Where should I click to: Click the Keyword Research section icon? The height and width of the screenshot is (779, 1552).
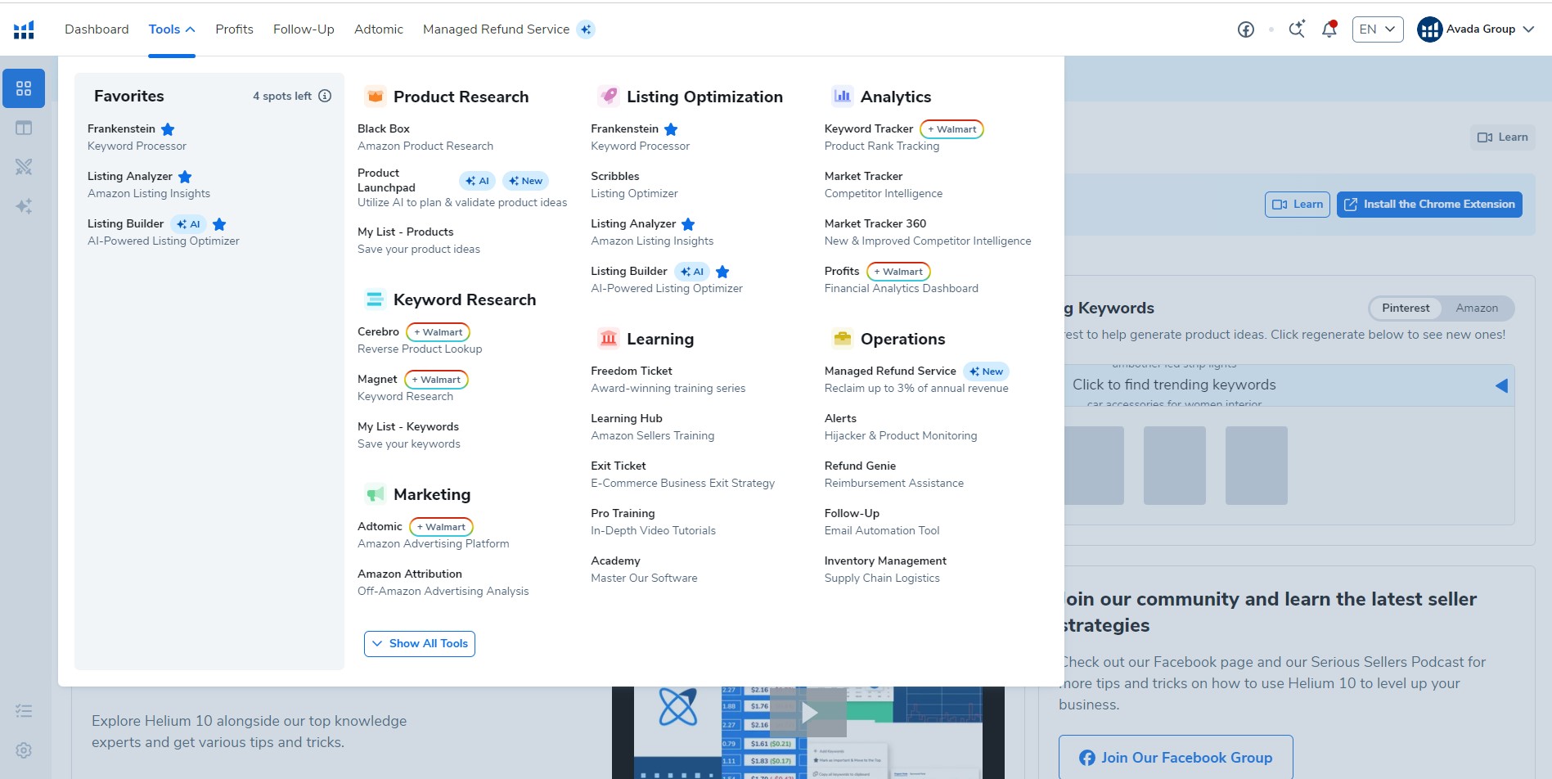[x=375, y=299]
